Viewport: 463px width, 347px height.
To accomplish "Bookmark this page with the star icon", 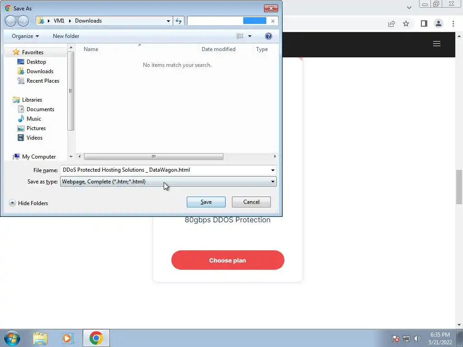I will pos(406,23).
